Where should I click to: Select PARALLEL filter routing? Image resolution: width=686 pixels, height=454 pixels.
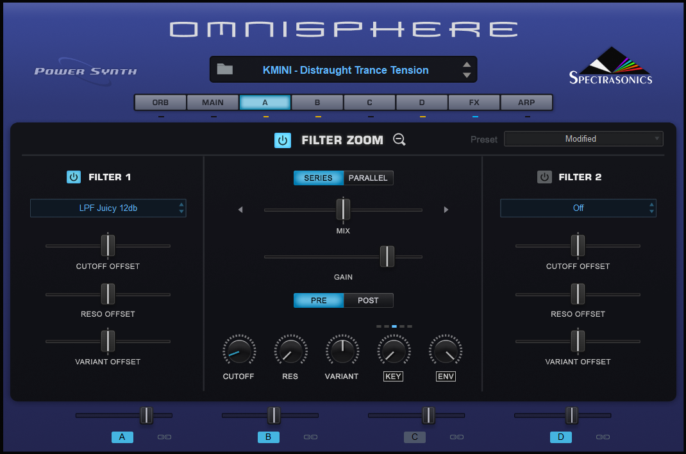(368, 178)
